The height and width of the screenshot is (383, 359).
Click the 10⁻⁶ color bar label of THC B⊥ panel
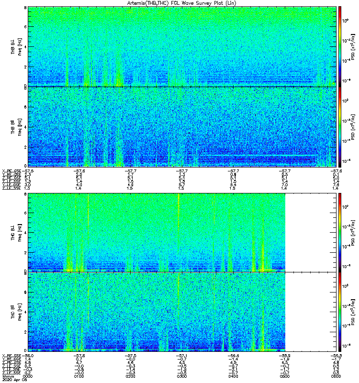(345, 267)
